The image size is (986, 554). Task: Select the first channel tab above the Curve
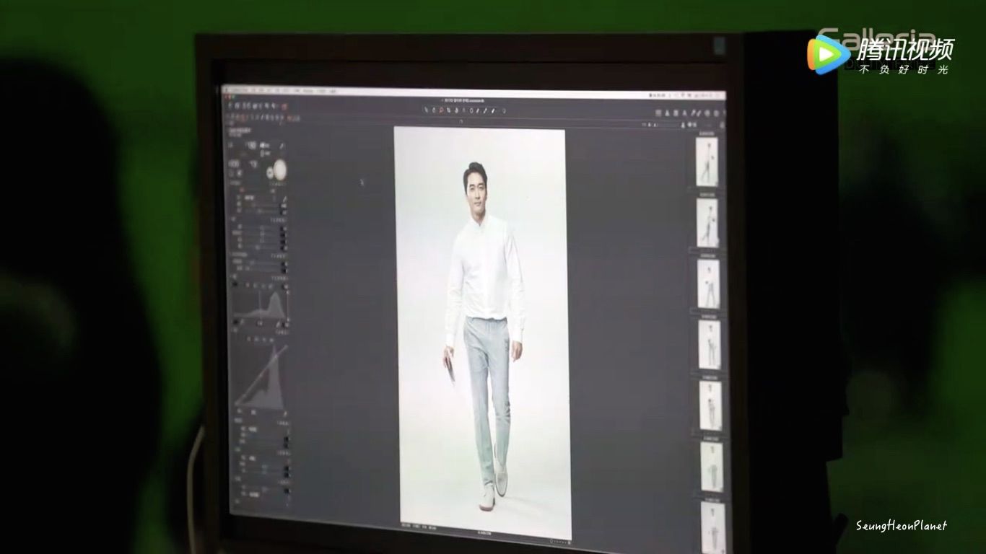point(248,338)
